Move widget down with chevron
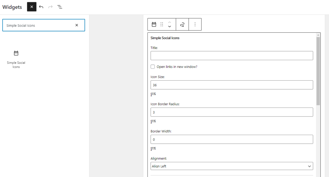This screenshot has width=329, height=177. 170,27
